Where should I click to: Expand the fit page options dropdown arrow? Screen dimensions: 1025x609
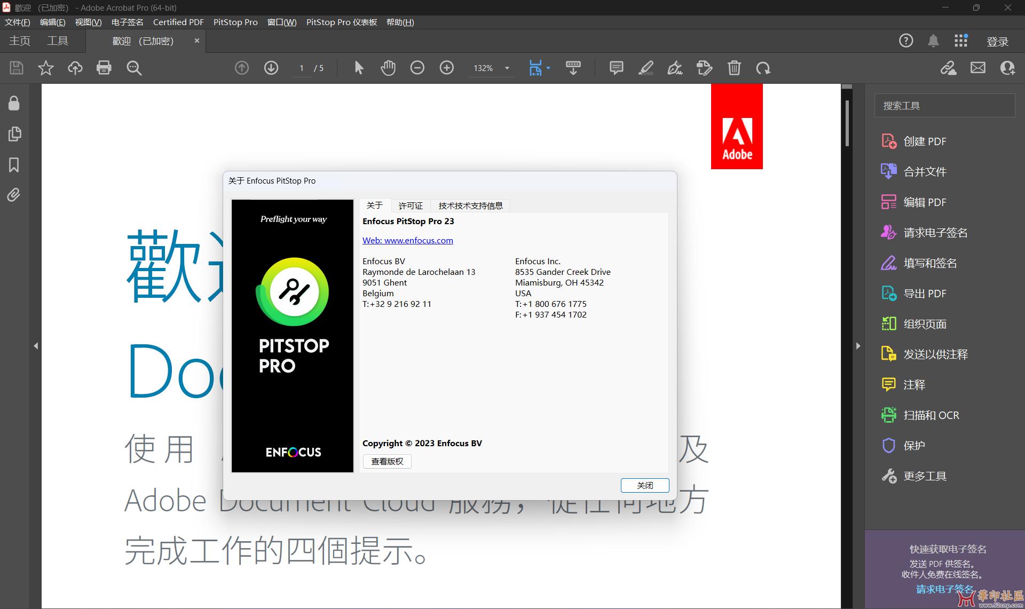pos(548,68)
